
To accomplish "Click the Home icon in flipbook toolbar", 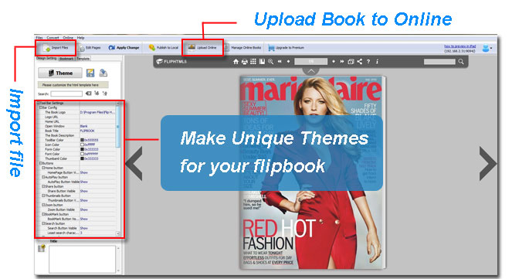I will coord(236,61).
